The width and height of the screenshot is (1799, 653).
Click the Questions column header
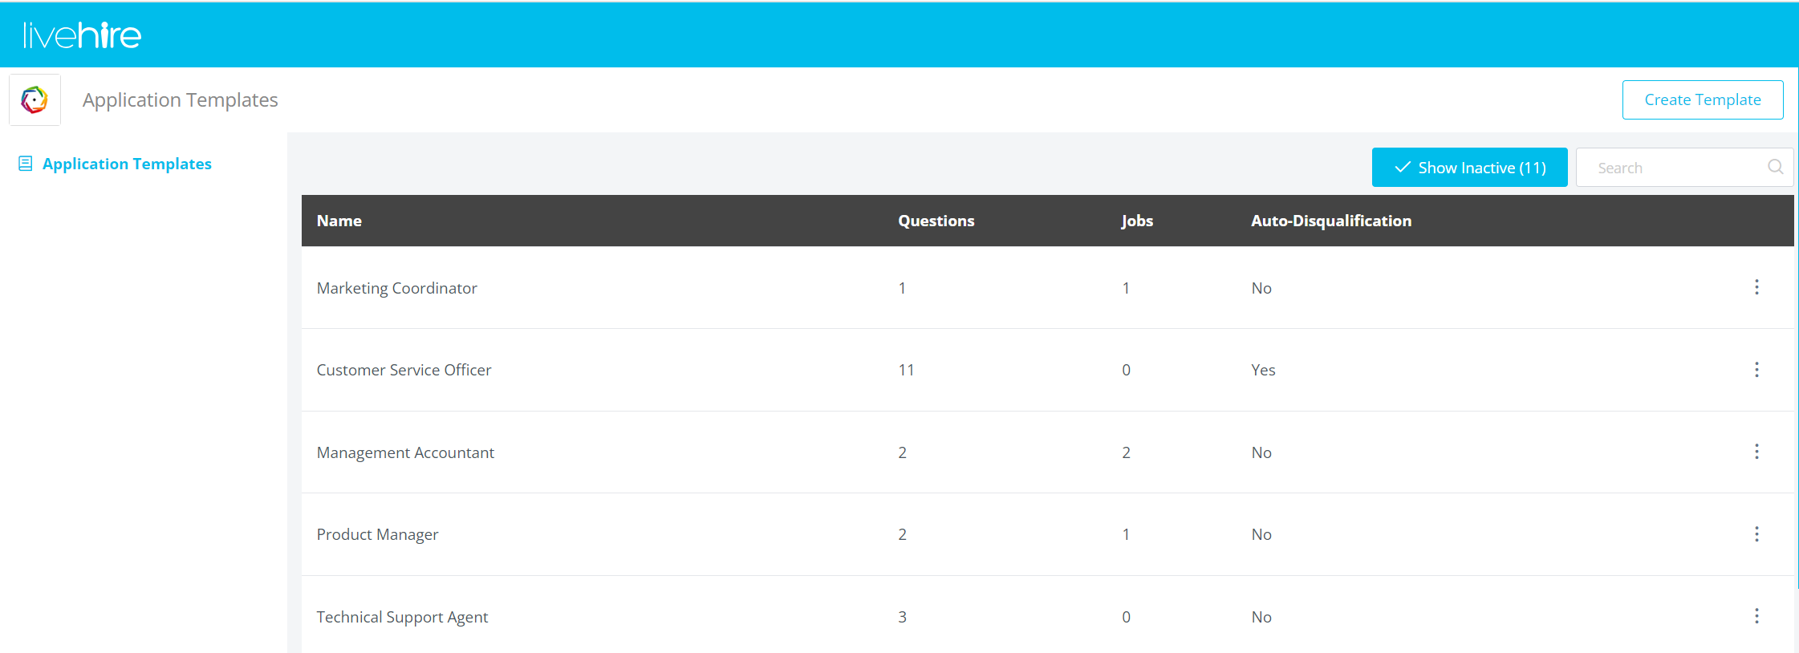coord(936,221)
